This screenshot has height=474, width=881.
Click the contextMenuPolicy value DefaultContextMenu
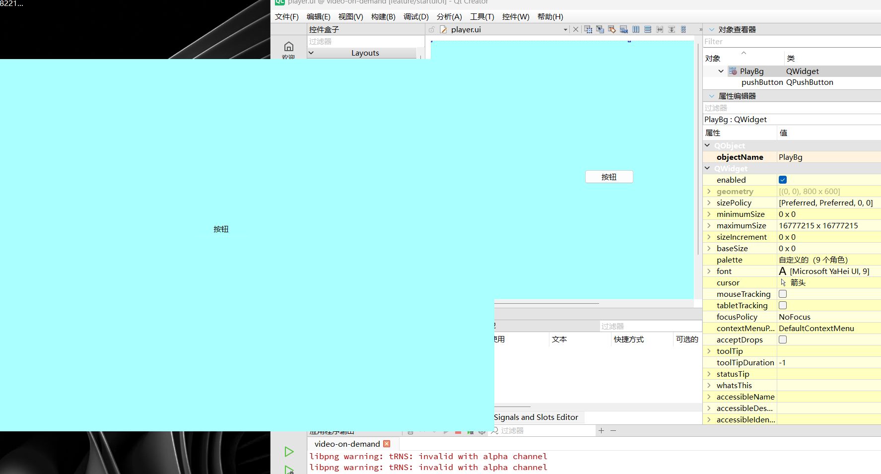coord(828,328)
